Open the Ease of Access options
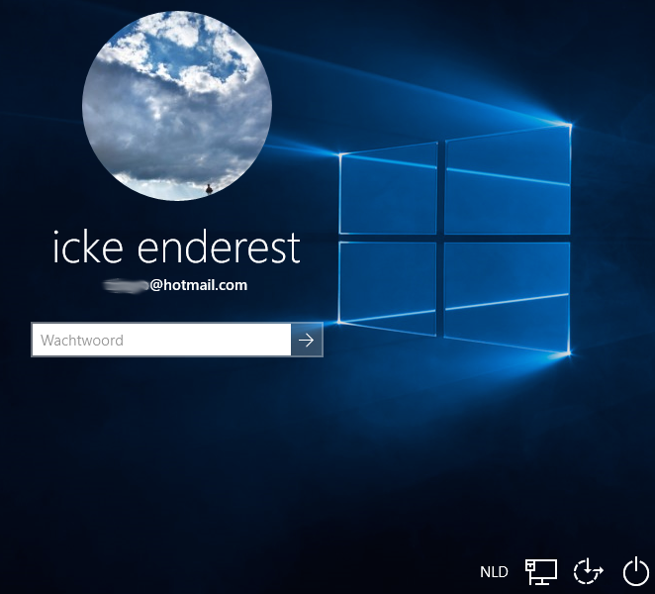 (x=588, y=570)
